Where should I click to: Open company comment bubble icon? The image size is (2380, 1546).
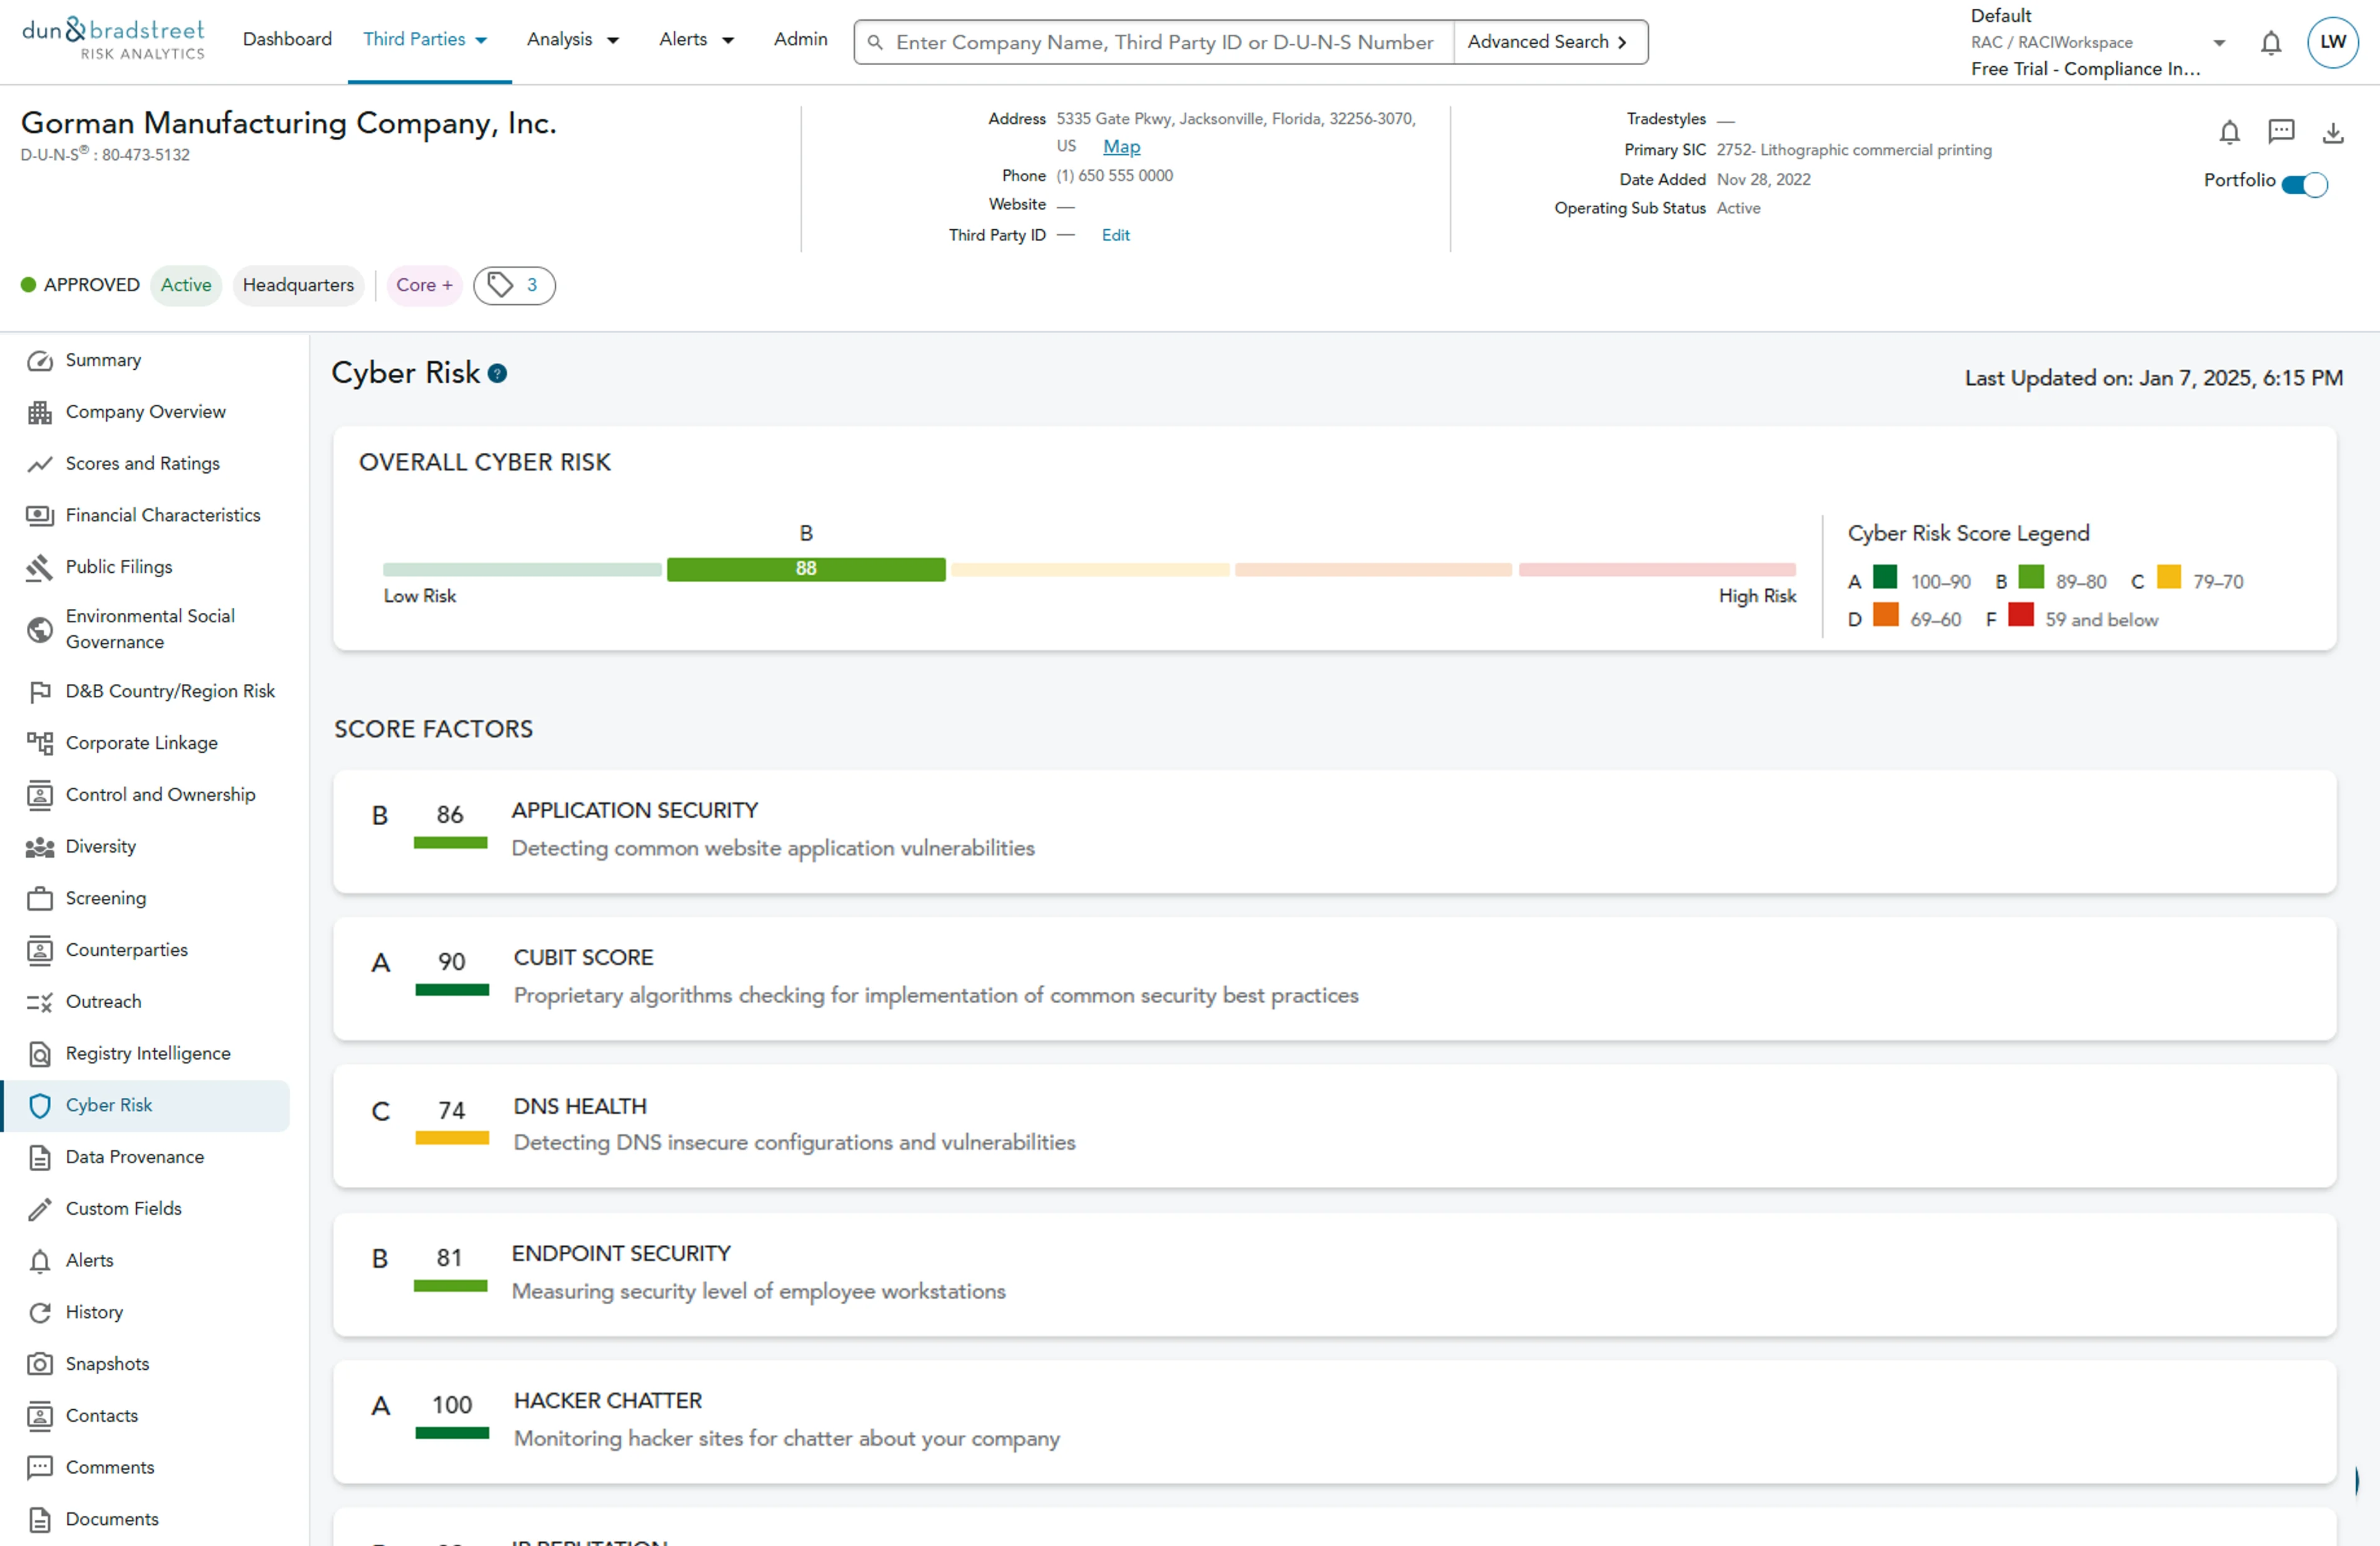(2281, 132)
